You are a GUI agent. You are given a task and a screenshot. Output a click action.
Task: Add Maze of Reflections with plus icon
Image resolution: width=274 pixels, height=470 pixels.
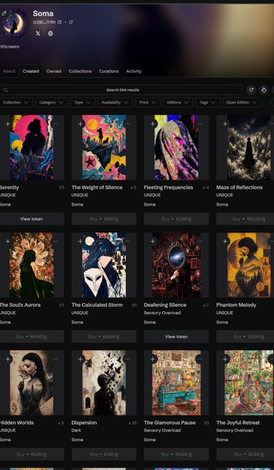pyautogui.click(x=225, y=124)
